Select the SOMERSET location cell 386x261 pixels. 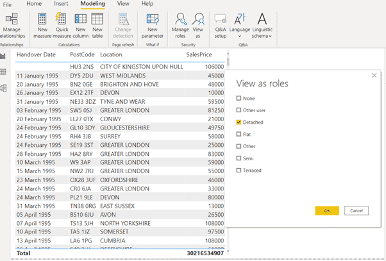point(114,232)
